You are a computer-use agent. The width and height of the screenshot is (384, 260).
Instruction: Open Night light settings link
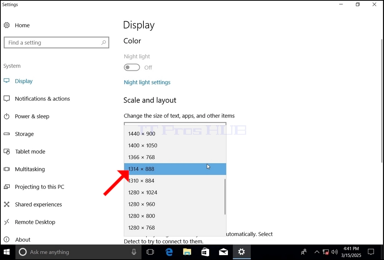point(147,82)
